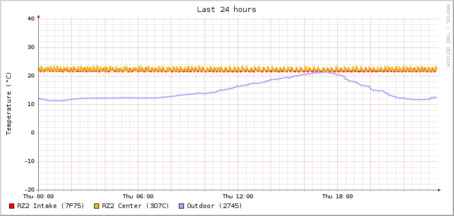Click the Temperature (°C) axis title

(x=9, y=104)
